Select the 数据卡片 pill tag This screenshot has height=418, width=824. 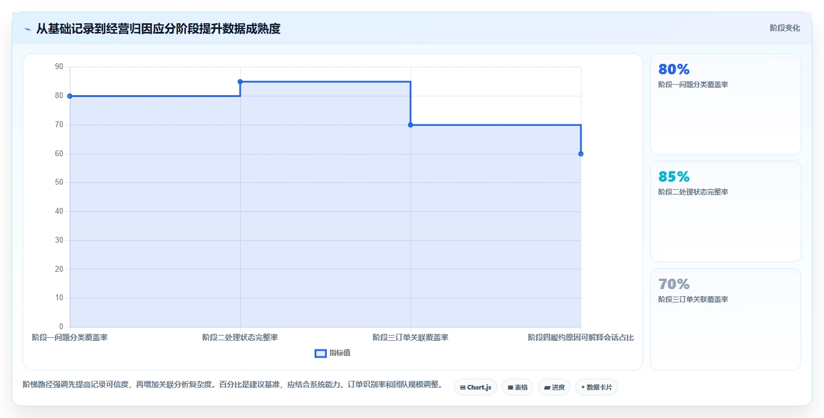(596, 387)
